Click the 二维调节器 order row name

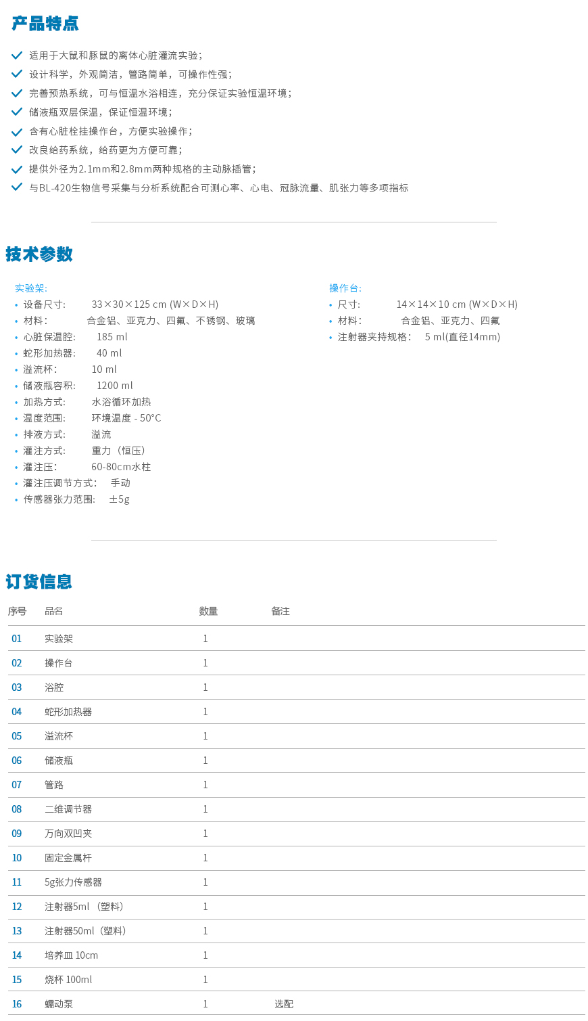click(68, 809)
